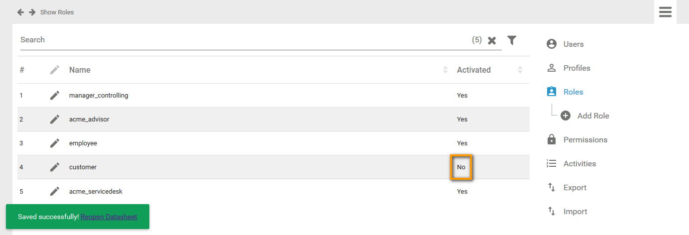Edit the customer role pencil
The height and width of the screenshot is (235, 689).
click(x=55, y=167)
